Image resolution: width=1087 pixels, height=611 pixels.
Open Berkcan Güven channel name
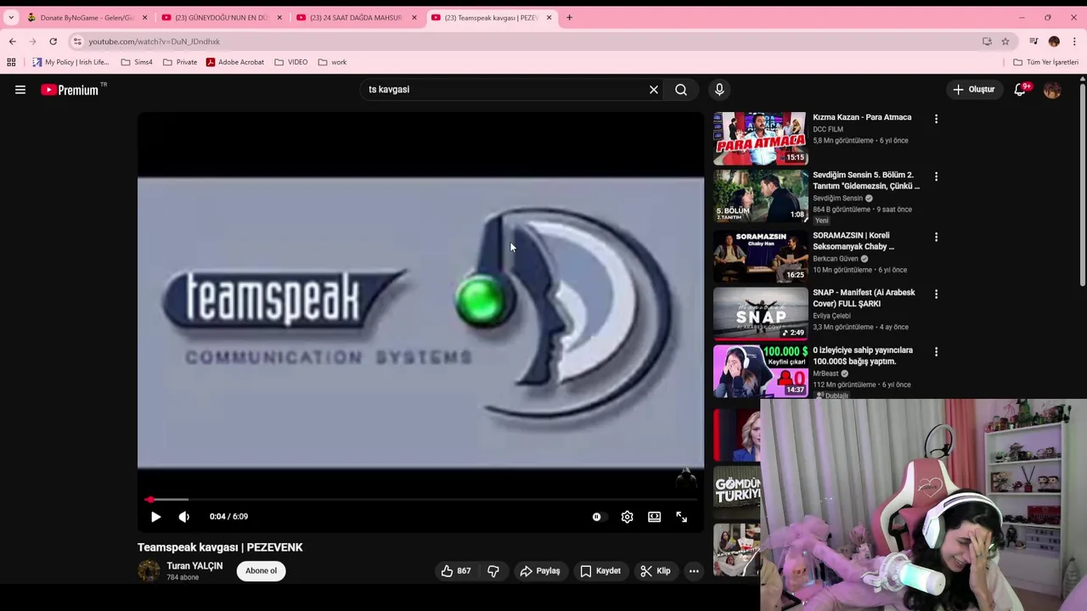[x=836, y=258]
